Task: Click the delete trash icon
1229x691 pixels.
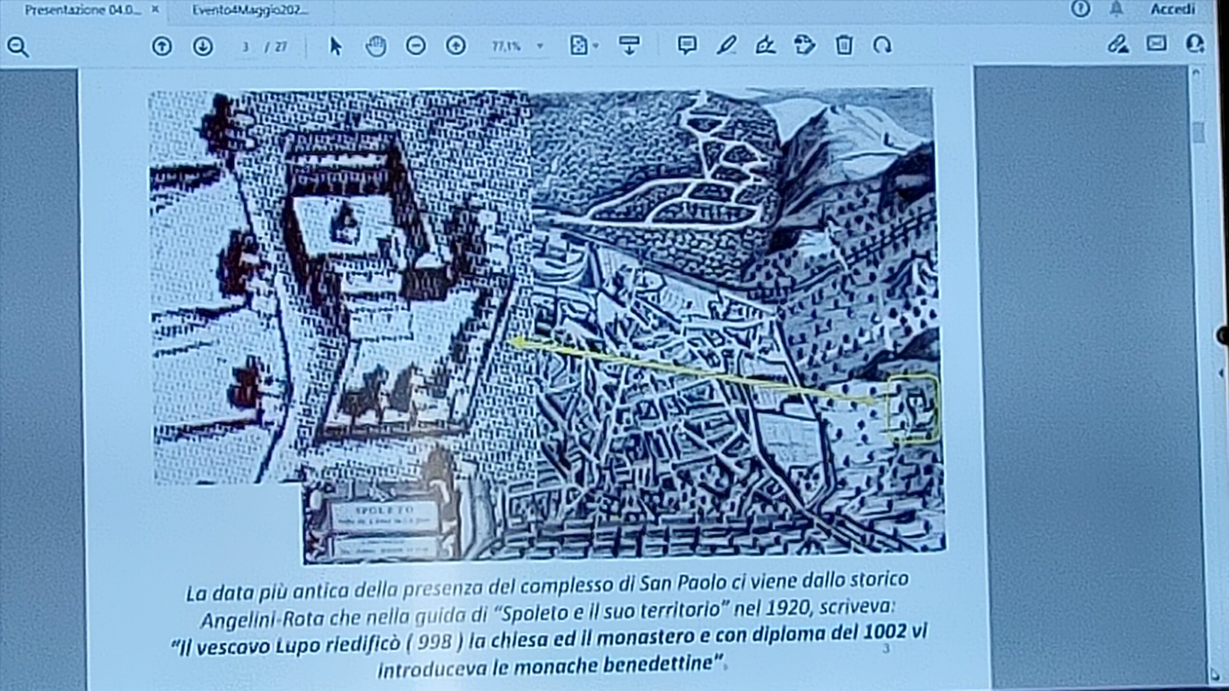Action: [x=844, y=46]
